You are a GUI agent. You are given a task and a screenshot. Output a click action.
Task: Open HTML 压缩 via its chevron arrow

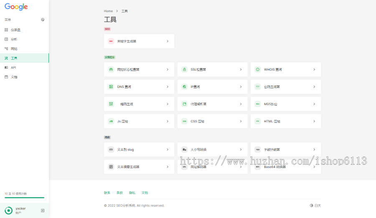314,121
